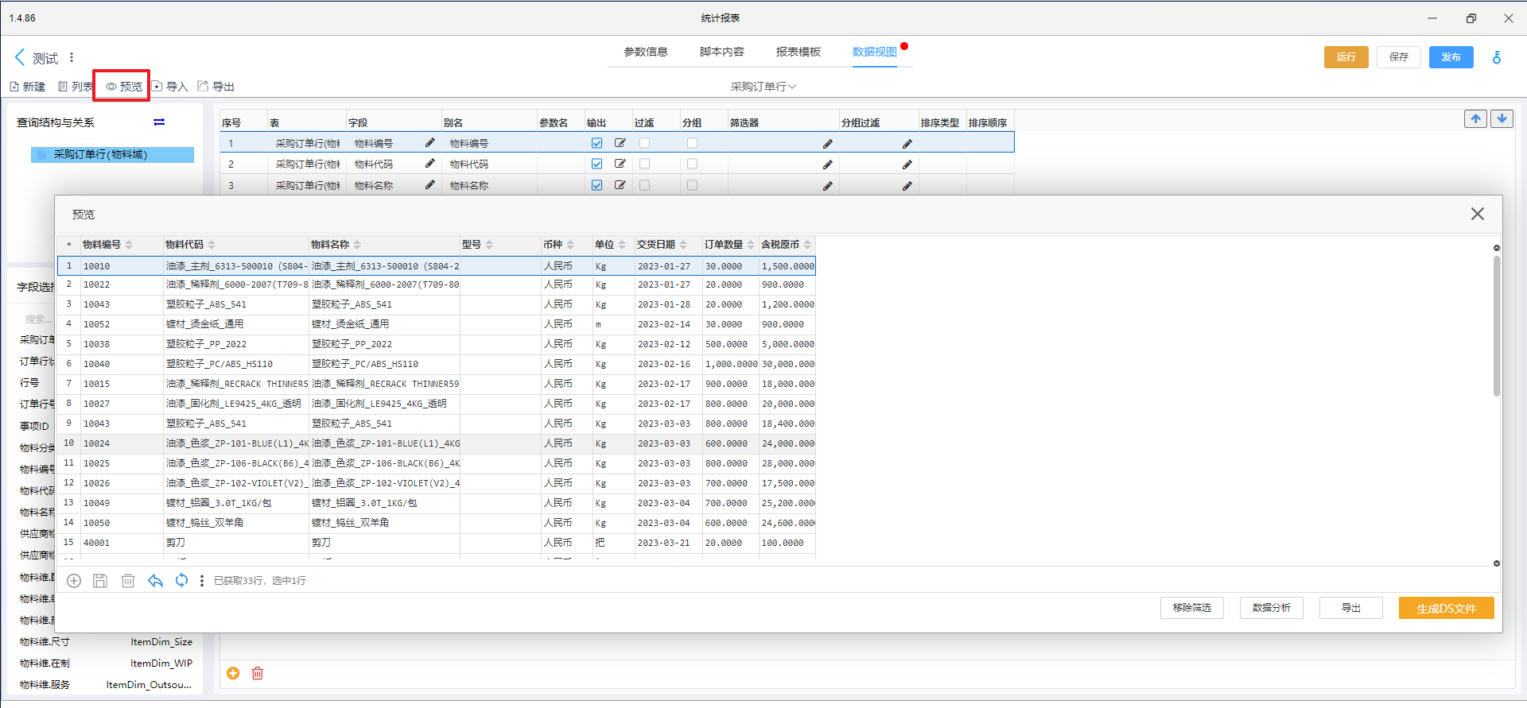This screenshot has height=708, width=1527.
Task: Uncheck the 输出 checkbox for 物料编号
Action: (597, 143)
